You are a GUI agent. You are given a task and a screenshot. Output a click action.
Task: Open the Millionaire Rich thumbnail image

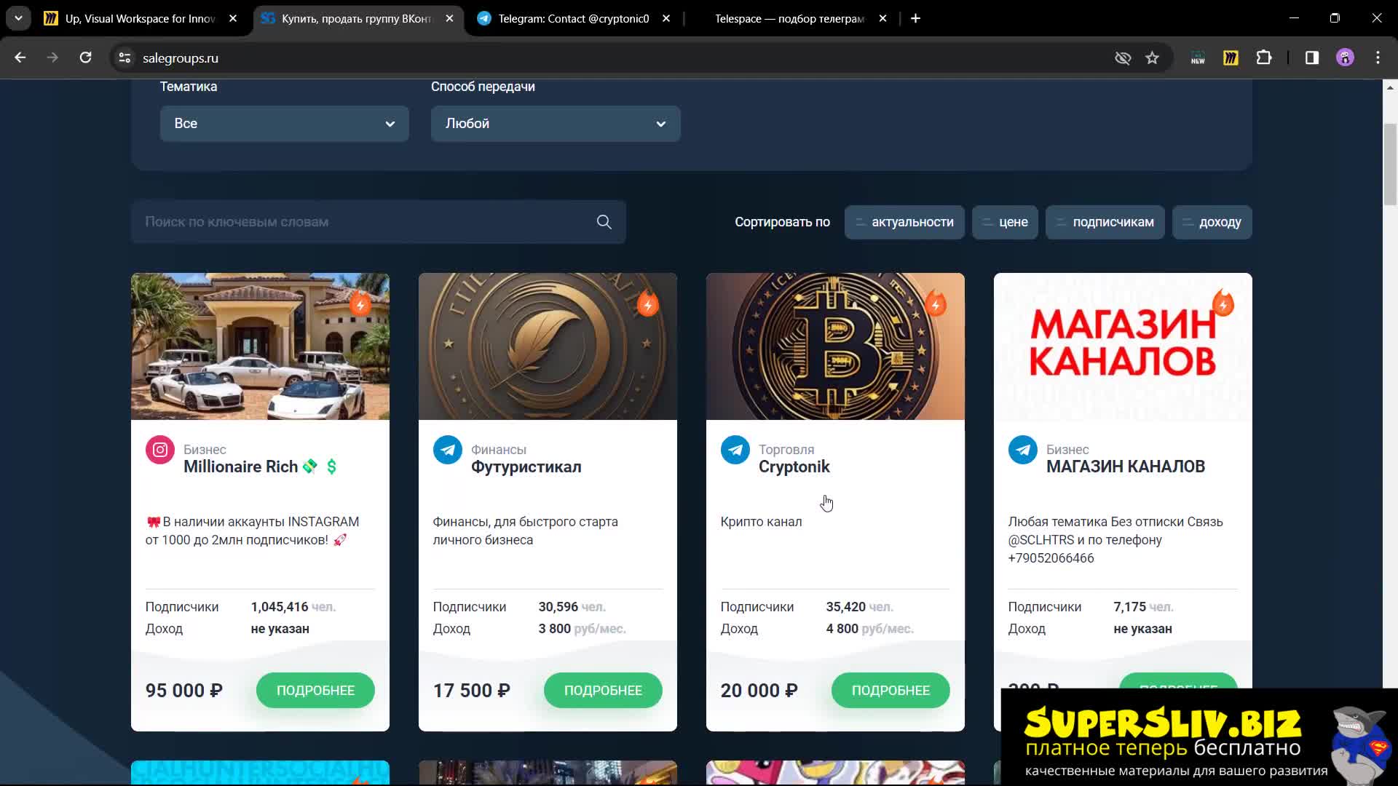pyautogui.click(x=260, y=346)
